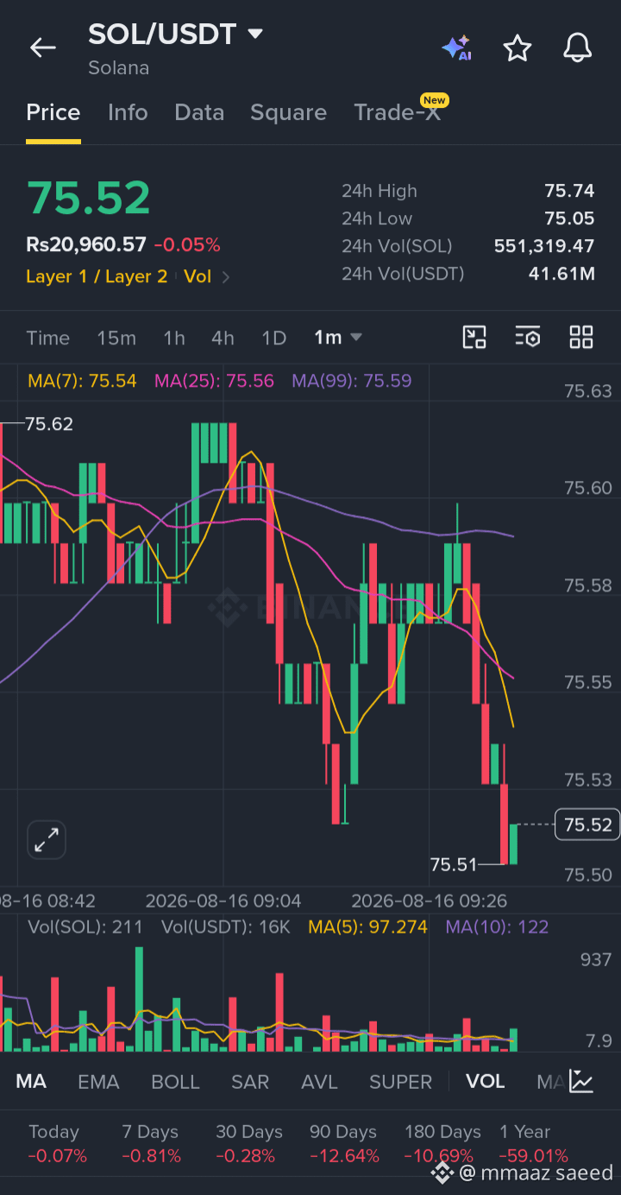The height and width of the screenshot is (1195, 621).
Task: Tap the 2026-08-16 09:04 time label
Action: tap(223, 901)
